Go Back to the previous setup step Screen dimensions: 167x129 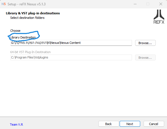pyautogui.click(x=109, y=124)
